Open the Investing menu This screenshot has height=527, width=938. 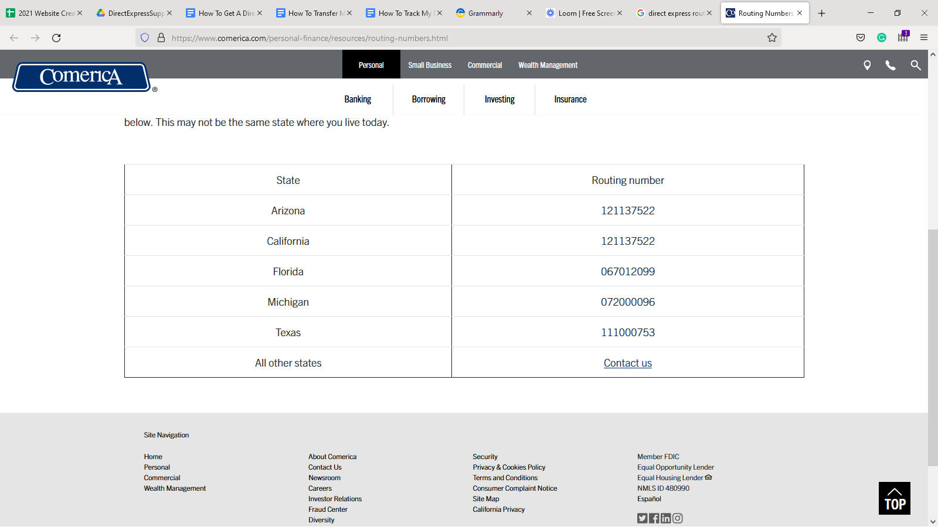pos(499,100)
